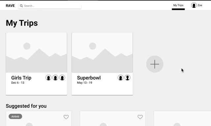Open the third suggested card

click(x=182, y=118)
